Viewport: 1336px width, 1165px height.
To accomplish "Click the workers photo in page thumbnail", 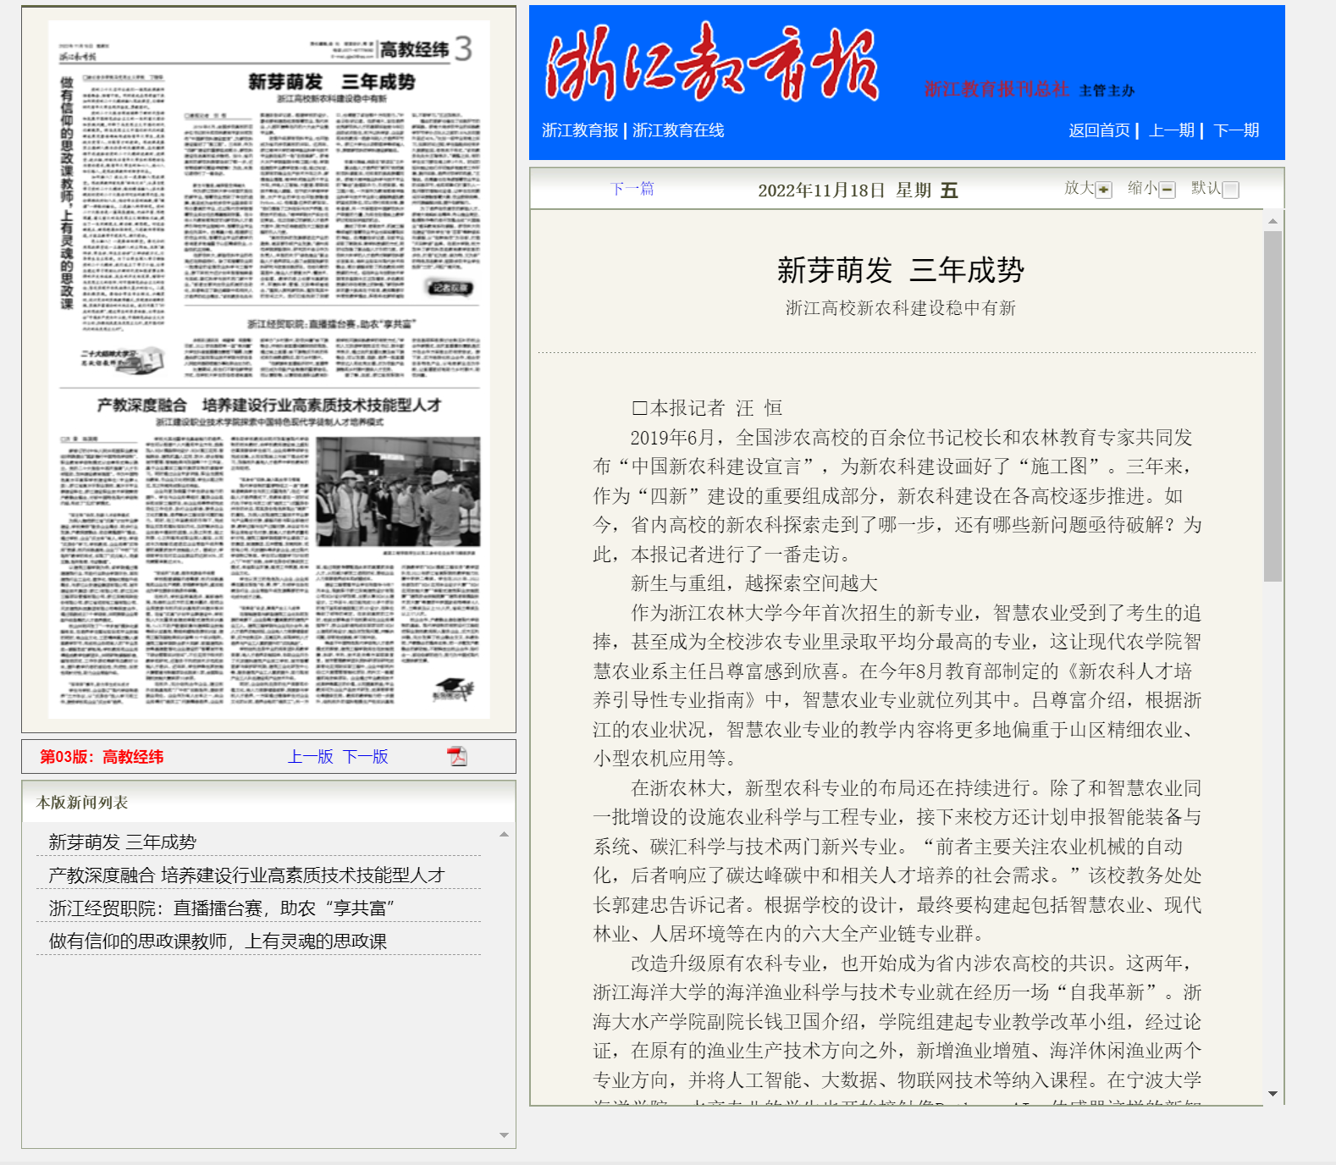I will tap(398, 492).
